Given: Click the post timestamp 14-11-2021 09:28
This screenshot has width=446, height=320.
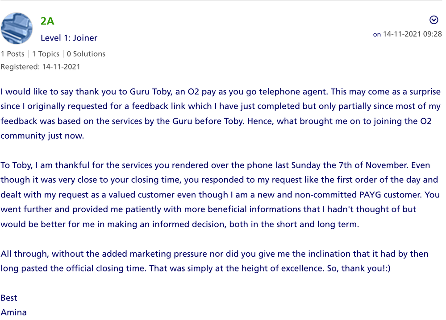Looking at the screenshot, I should coord(412,34).
